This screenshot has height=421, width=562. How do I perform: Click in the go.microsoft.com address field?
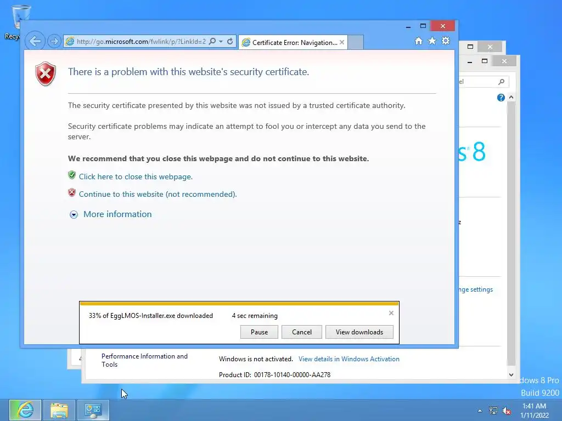(141, 42)
